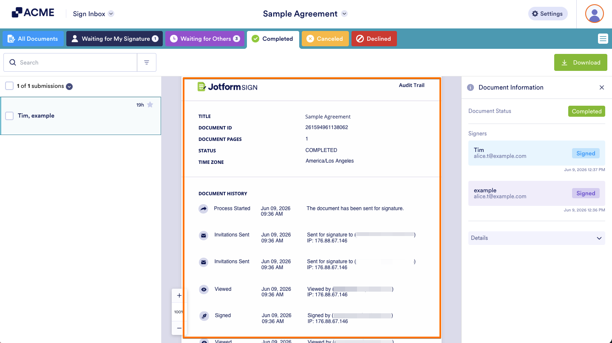The image size is (612, 343).
Task: Click the Document Information info icon
Action: (x=470, y=87)
